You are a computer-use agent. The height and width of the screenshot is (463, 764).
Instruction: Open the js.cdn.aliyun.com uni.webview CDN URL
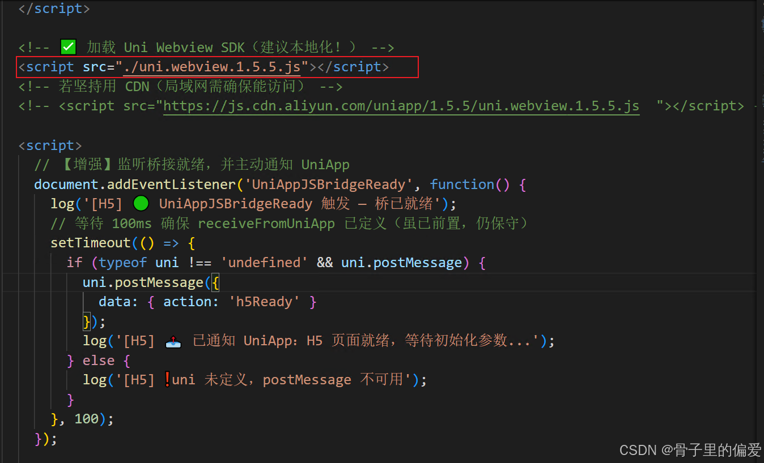coord(401,106)
